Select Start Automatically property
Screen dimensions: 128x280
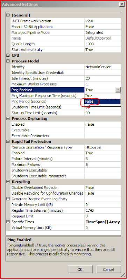(66, 50)
